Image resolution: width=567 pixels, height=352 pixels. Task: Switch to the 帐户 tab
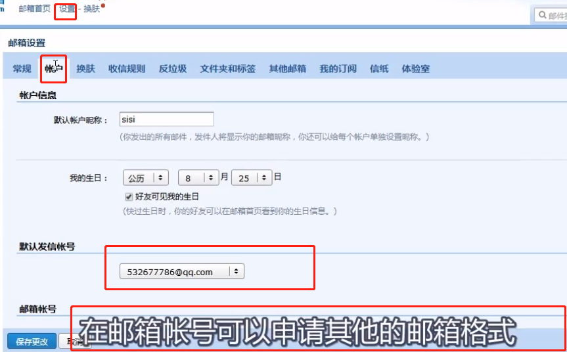[53, 69]
